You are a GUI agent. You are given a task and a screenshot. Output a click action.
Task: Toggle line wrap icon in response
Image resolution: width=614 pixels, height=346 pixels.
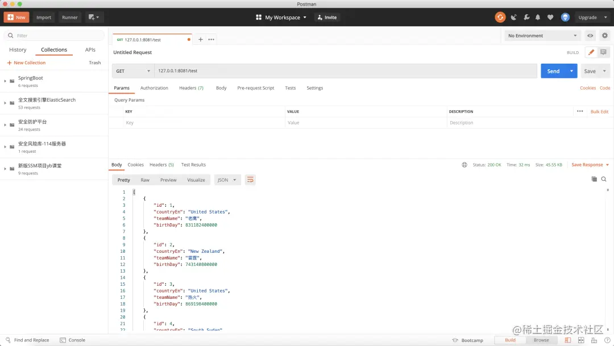(250, 180)
